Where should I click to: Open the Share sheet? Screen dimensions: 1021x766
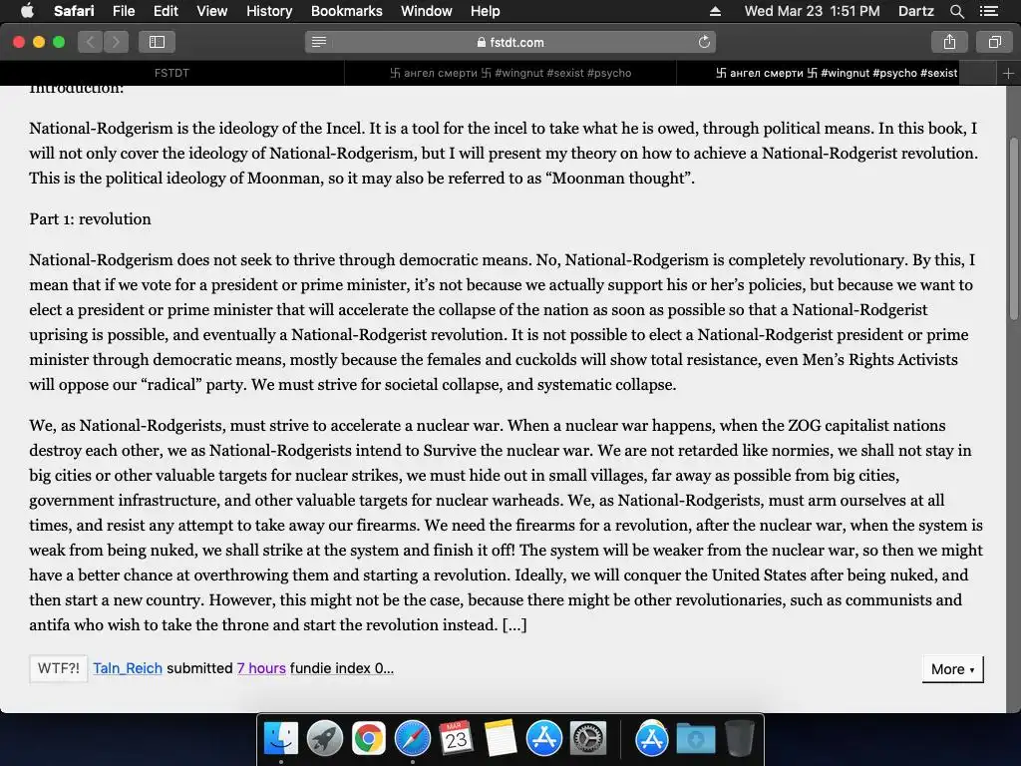pyautogui.click(x=949, y=42)
